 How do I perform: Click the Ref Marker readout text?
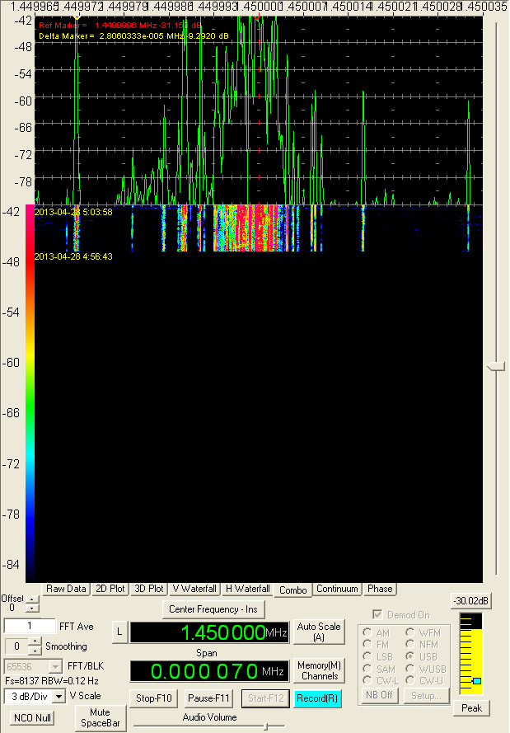(120, 26)
